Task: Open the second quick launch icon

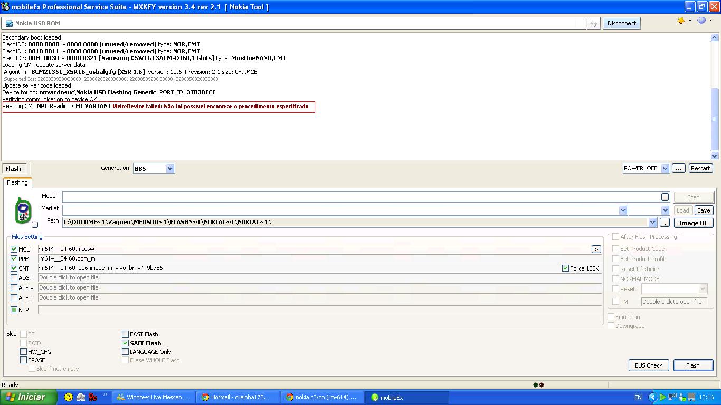Action: tap(81, 397)
